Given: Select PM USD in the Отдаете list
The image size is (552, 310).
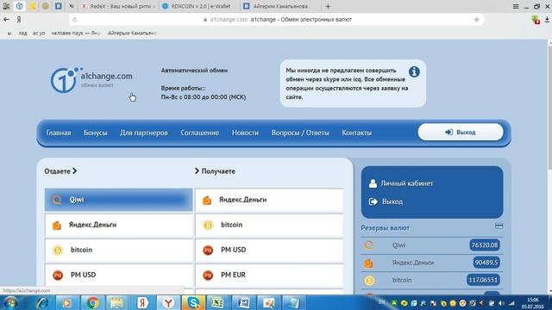Looking at the screenshot, I should tap(119, 275).
